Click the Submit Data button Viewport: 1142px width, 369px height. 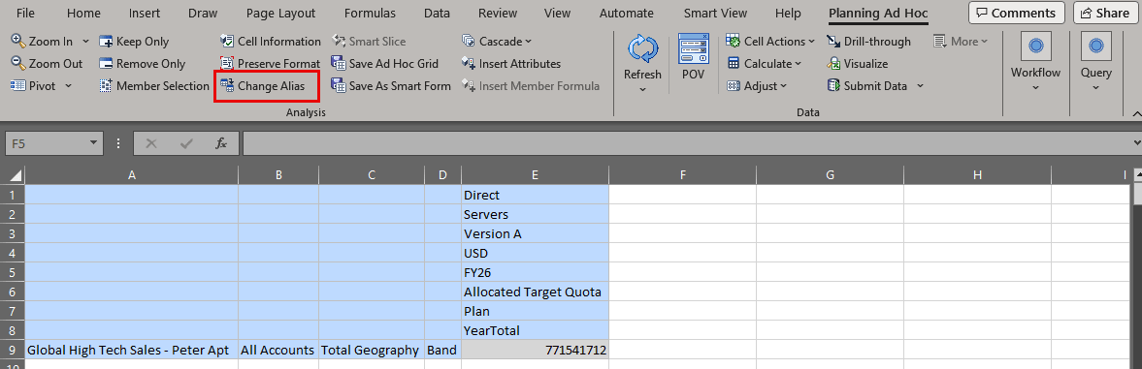(866, 85)
